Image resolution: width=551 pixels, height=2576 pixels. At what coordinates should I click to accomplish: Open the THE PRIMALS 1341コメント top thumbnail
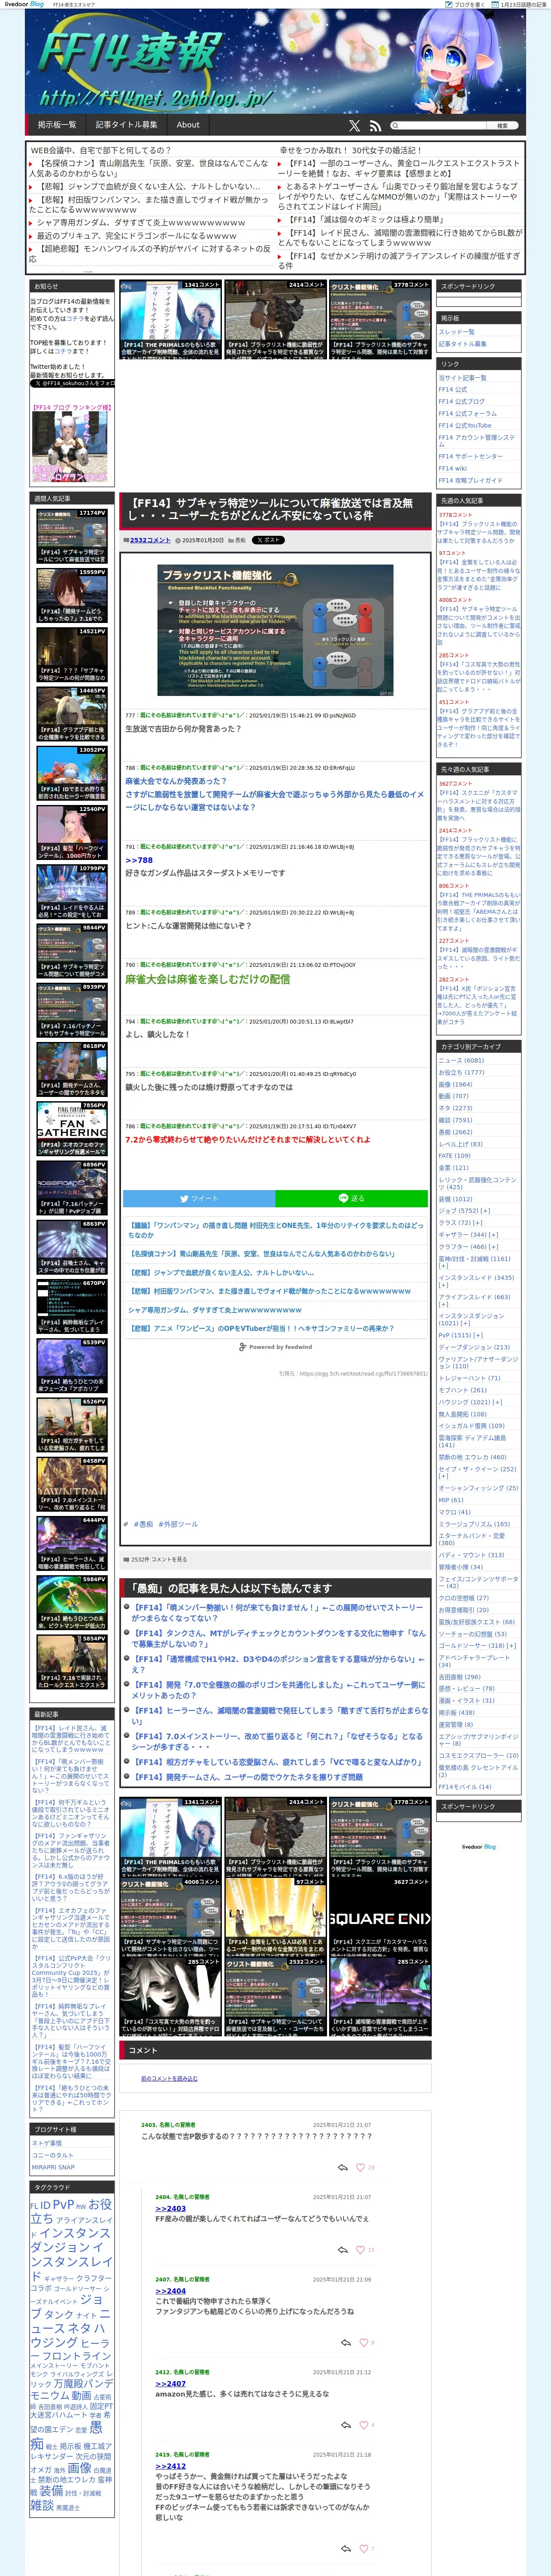click(x=170, y=319)
